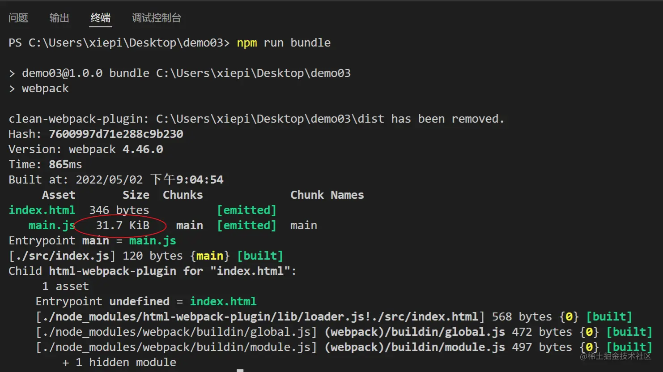Click the [./node_modules/webpack/buildin/module.js] path

(176, 347)
